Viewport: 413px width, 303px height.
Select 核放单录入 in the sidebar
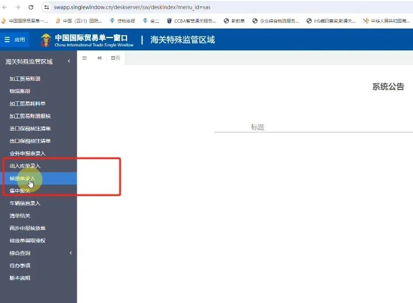point(23,178)
